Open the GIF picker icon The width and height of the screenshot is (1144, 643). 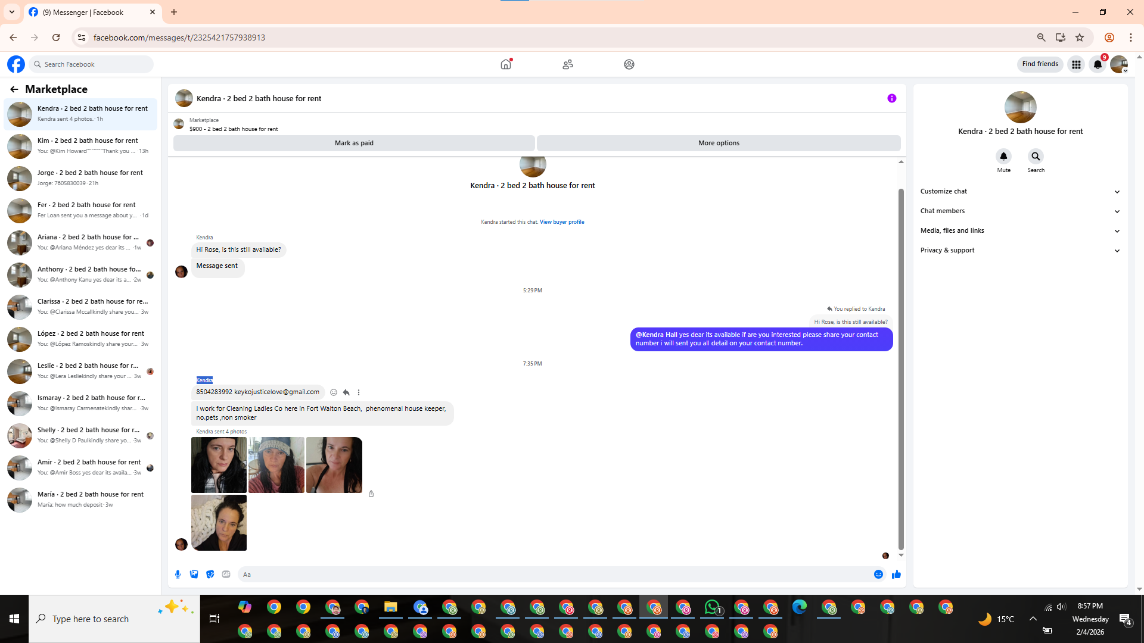tap(226, 575)
